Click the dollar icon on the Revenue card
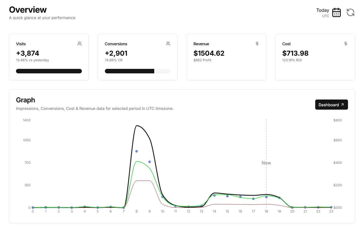Viewport: 364px width, 235px height. [x=257, y=44]
